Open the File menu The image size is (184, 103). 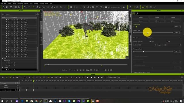tap(2, 3)
